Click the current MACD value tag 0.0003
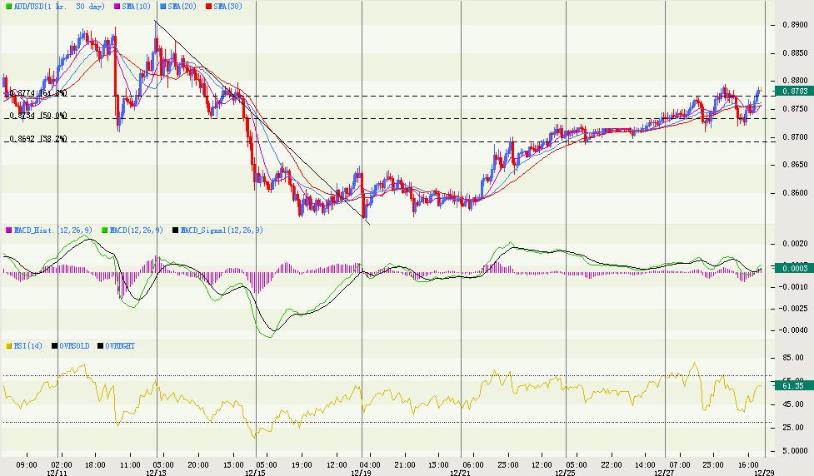 point(794,268)
